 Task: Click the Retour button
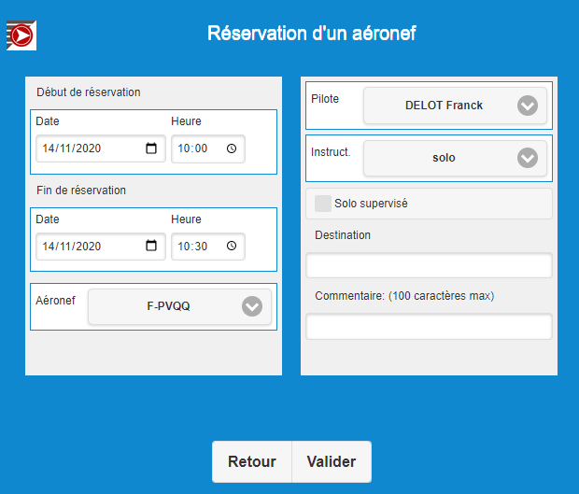point(252,461)
